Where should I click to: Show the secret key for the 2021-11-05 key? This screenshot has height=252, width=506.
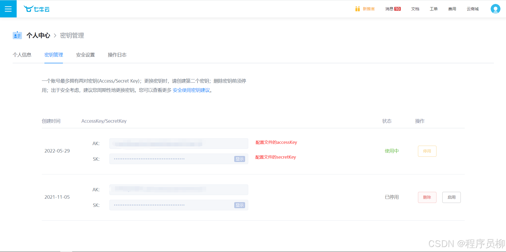pos(240,205)
